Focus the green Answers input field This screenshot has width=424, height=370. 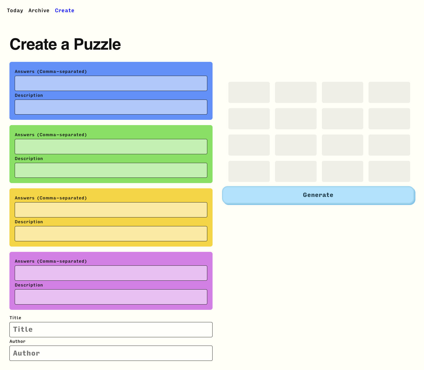111,146
